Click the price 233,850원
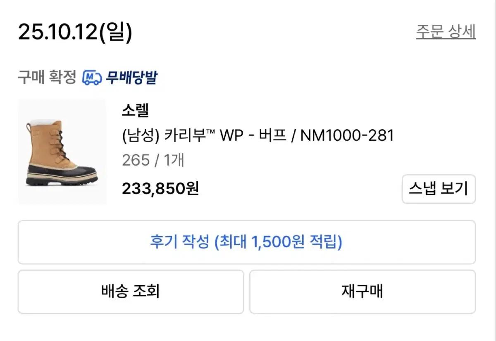The width and height of the screenshot is (496, 341). coord(161,189)
